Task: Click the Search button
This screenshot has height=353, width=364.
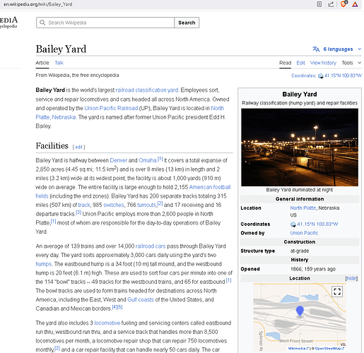Action: click(187, 23)
